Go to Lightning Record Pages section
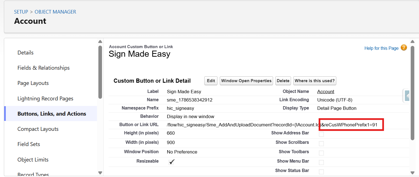This screenshot has height=177, width=419. tap(45, 98)
